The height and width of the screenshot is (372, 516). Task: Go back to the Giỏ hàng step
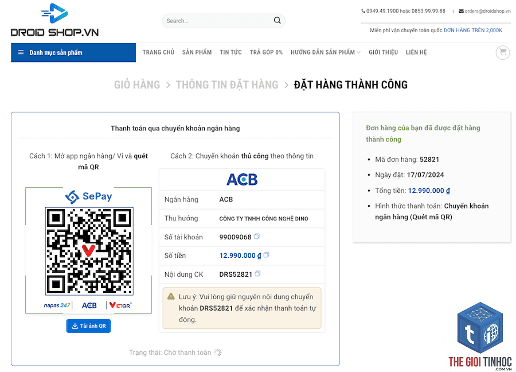point(137,85)
